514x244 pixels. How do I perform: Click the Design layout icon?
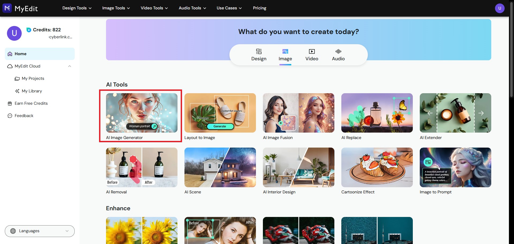pos(259,51)
